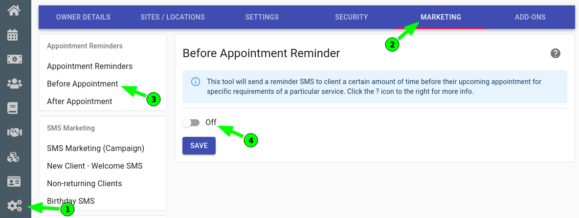Switch to the Owner Details tab

pyautogui.click(x=83, y=17)
